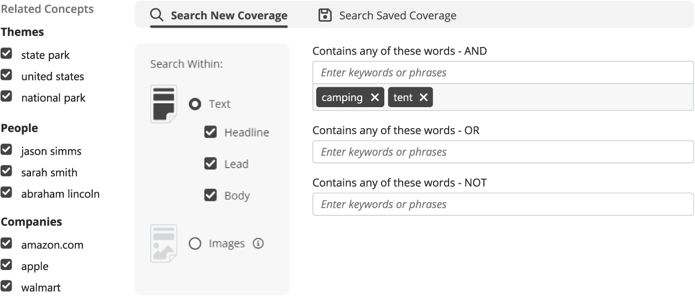Focus the NOT keywords input field
Image resolution: width=695 pixels, height=296 pixels.
pos(503,204)
